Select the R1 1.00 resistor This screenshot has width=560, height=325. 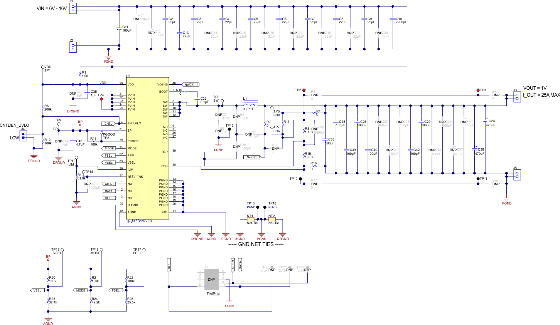point(80,74)
